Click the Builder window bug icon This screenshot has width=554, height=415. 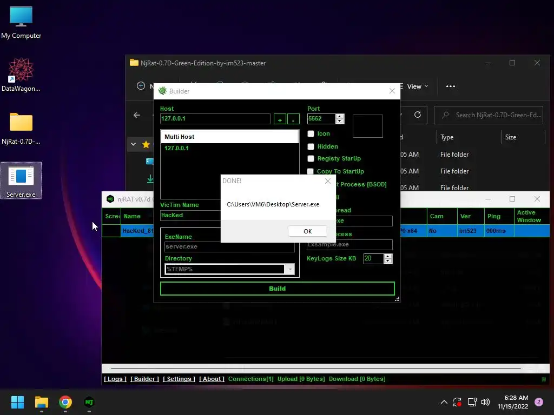[162, 91]
